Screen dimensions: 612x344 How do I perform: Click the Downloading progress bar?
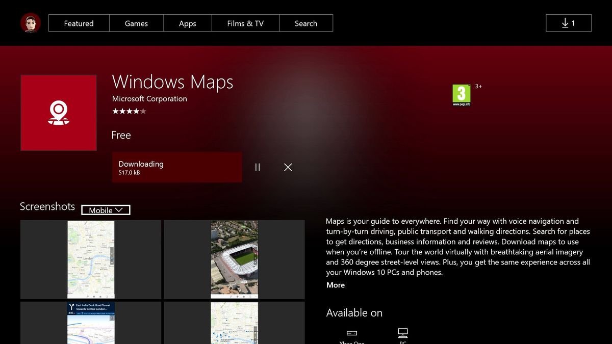[176, 167]
